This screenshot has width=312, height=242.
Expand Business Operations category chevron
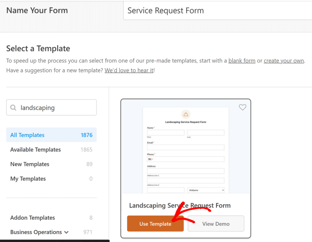[66, 232]
